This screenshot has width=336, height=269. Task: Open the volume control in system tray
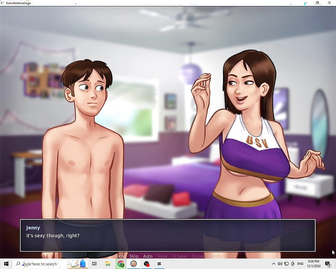(280, 264)
